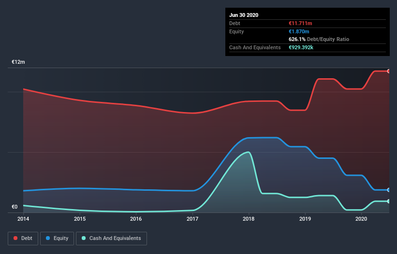The height and width of the screenshot is (254, 397).
Task: Select the blue Equity endpoint marker
Action: point(389,190)
